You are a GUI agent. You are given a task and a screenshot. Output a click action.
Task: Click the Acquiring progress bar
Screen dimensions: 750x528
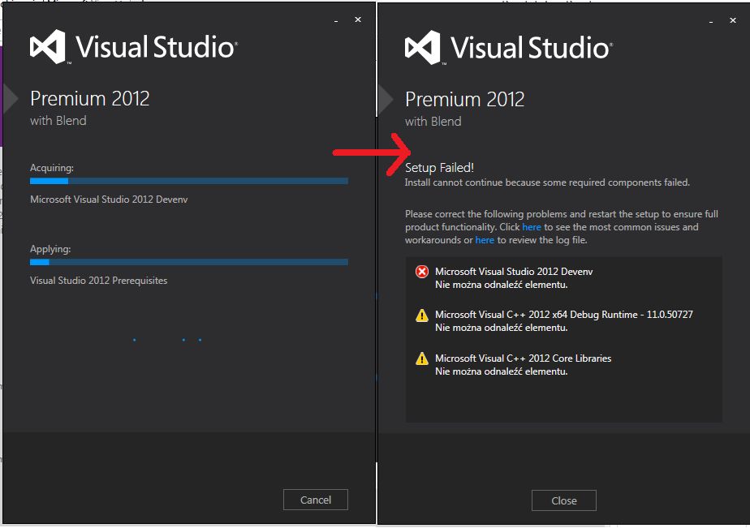[x=189, y=181]
